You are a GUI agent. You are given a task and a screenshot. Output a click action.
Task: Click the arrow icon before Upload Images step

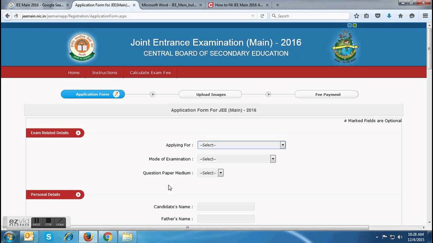[x=153, y=94]
